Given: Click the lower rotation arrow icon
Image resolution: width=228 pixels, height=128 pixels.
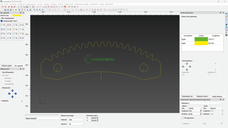Looking at the screenshot, I should pyautogui.click(x=216, y=70).
